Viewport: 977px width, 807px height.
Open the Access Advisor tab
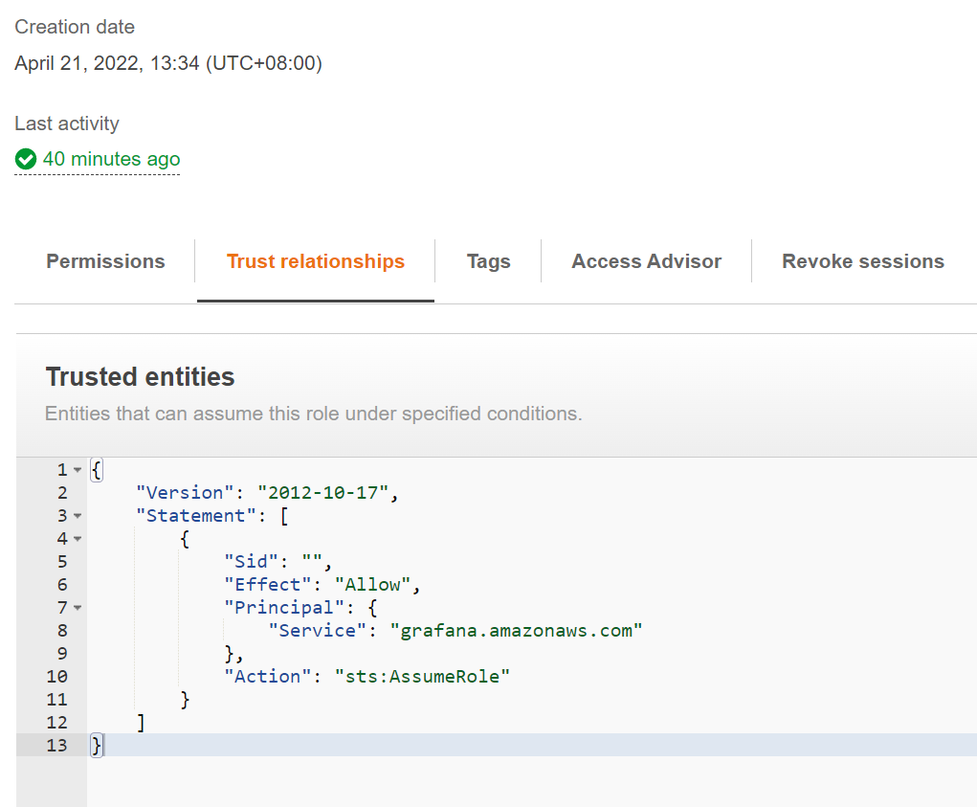647,261
